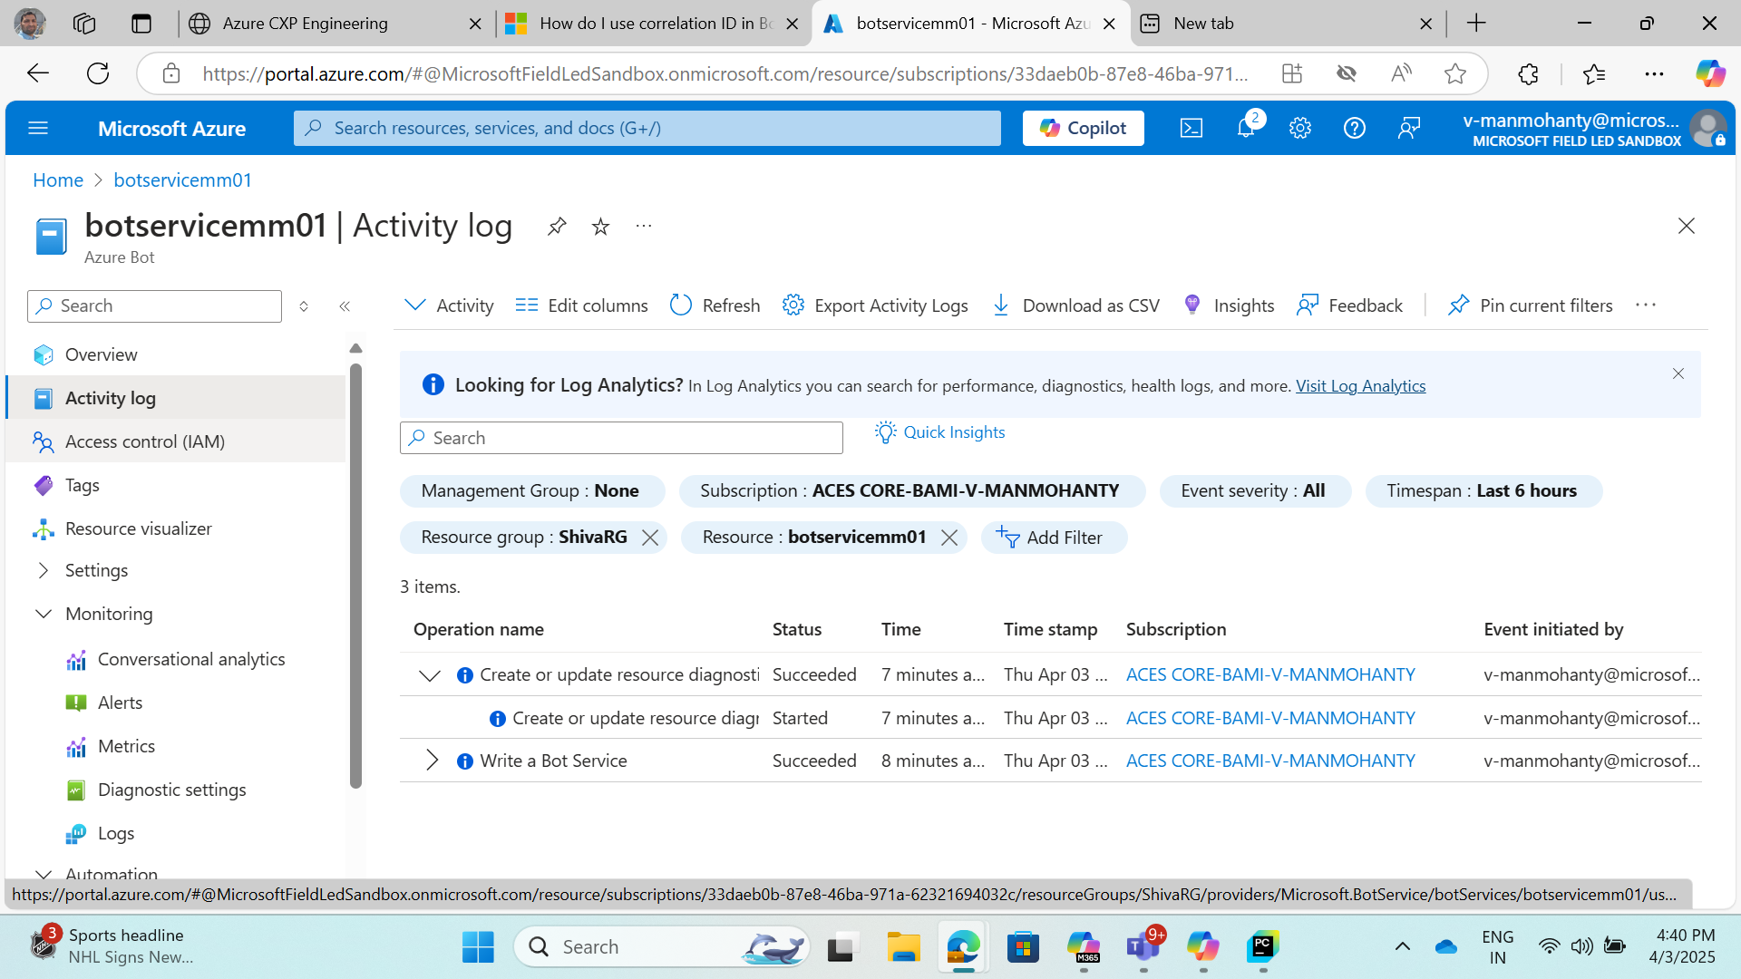Open Microsoft Teams from the taskbar
The image size is (1741, 979).
pos(1143,947)
